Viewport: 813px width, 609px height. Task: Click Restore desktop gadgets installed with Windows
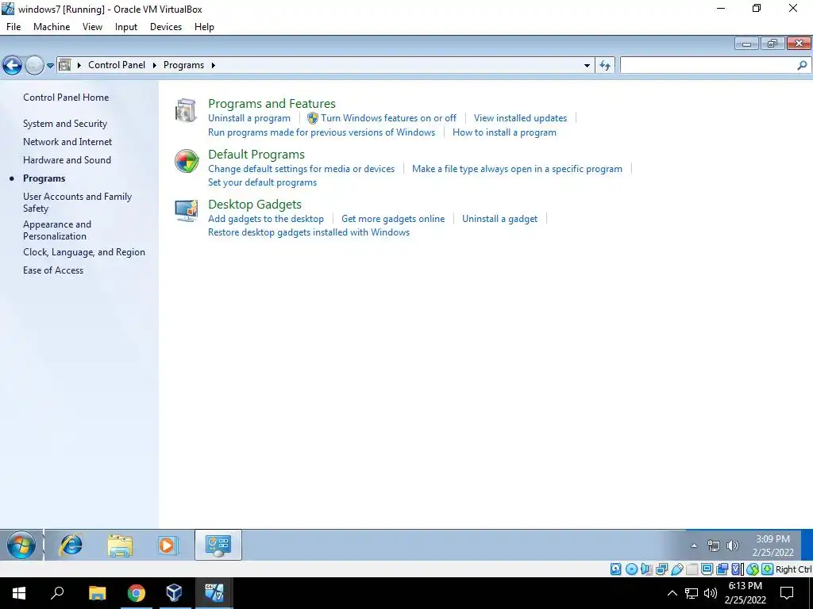309,232
